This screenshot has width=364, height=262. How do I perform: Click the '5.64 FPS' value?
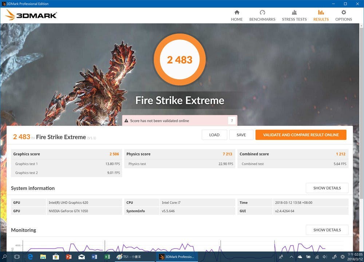tap(340, 164)
